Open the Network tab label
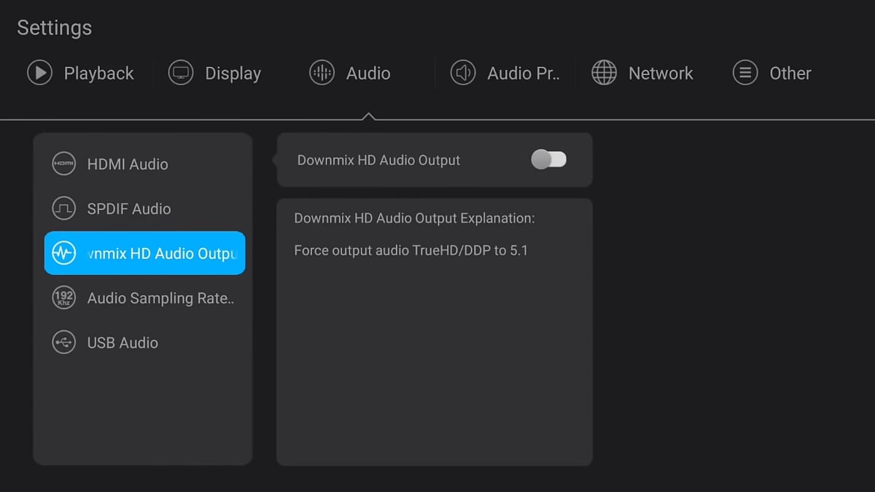 coord(661,74)
